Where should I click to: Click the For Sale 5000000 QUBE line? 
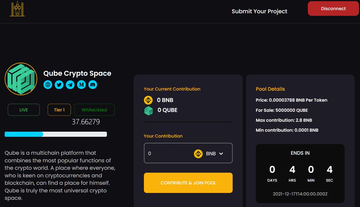(282, 110)
